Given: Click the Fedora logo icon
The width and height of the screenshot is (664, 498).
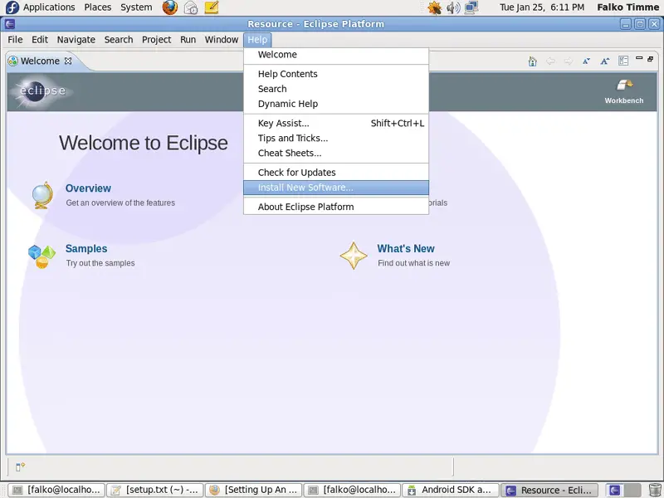Looking at the screenshot, I should tap(12, 7).
